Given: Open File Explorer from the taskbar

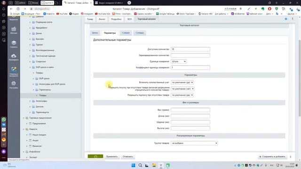Looking at the screenshot, I should [154, 165].
